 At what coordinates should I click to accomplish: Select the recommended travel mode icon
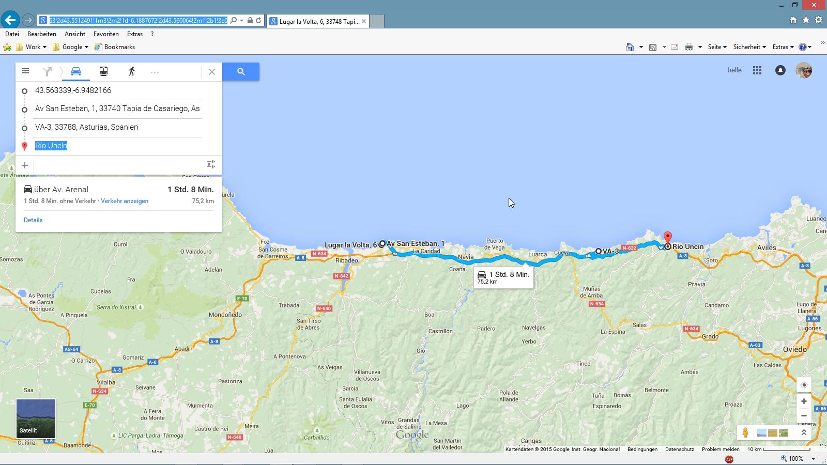[48, 72]
